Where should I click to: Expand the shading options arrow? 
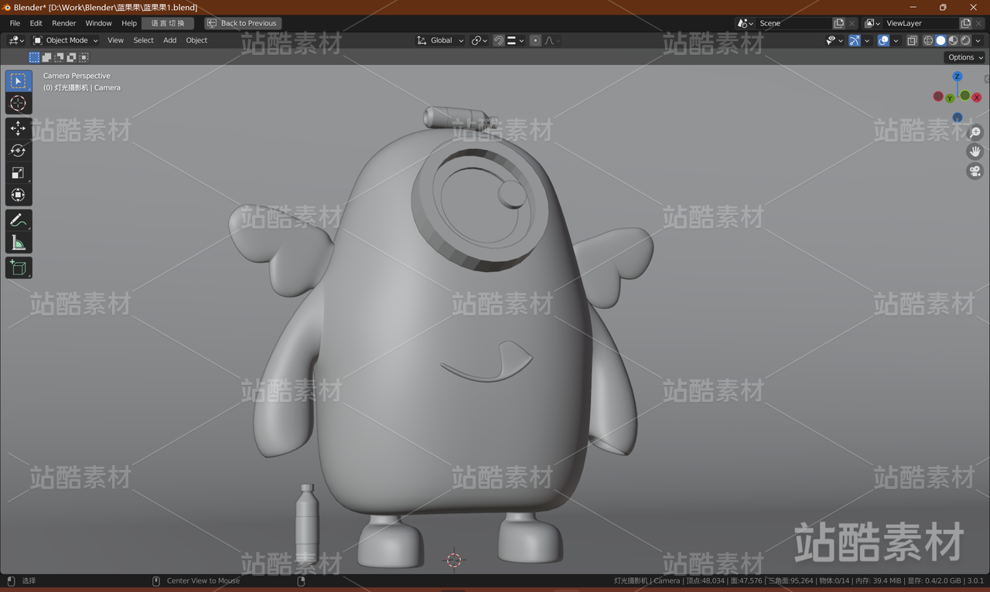point(978,40)
